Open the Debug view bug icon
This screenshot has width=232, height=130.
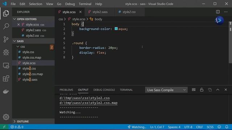(x=6, y=52)
